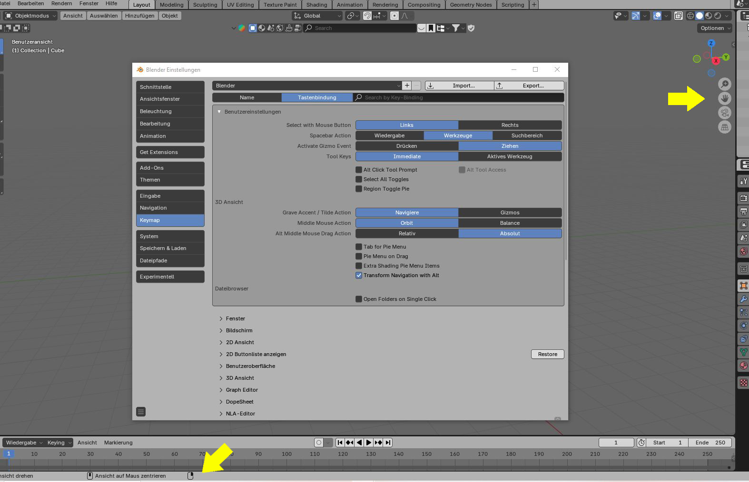This screenshot has width=749, height=482.
Task: Click the Export... button
Action: [x=529, y=86]
